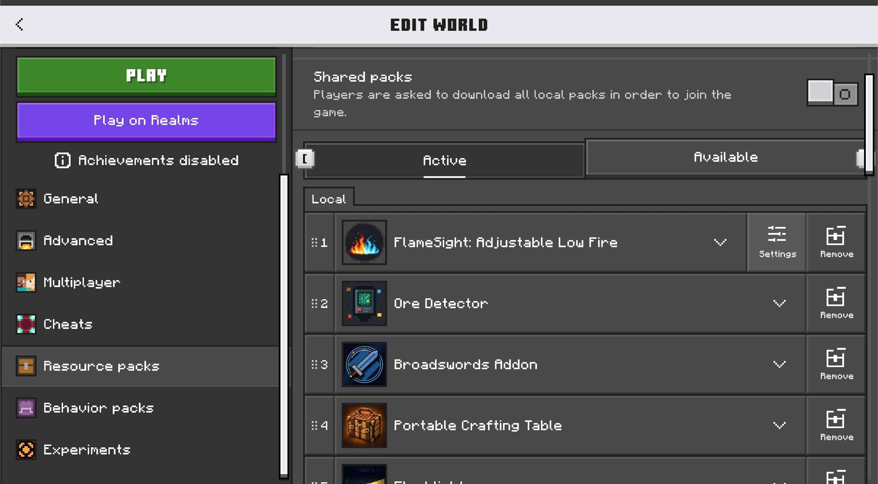
Task: Click the Multiplayer faces icon
Action: click(26, 282)
